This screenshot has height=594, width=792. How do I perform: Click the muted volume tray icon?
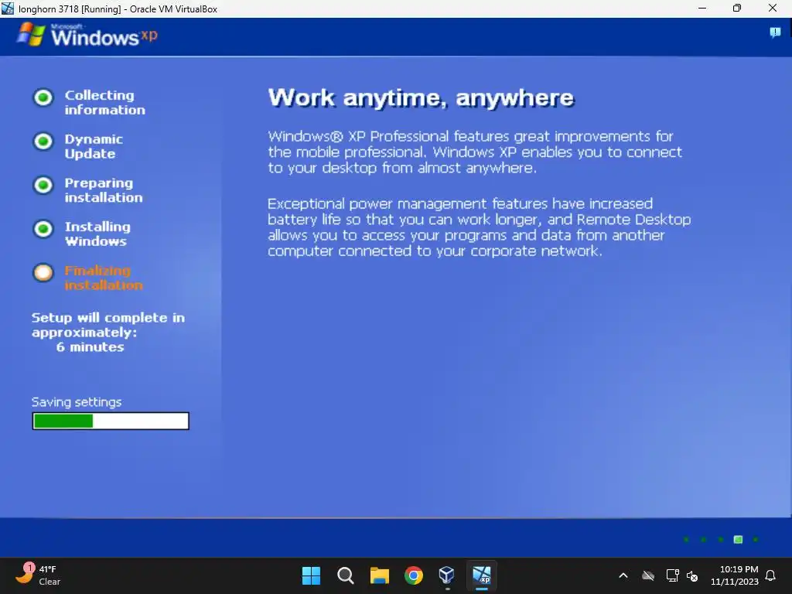[x=692, y=575]
